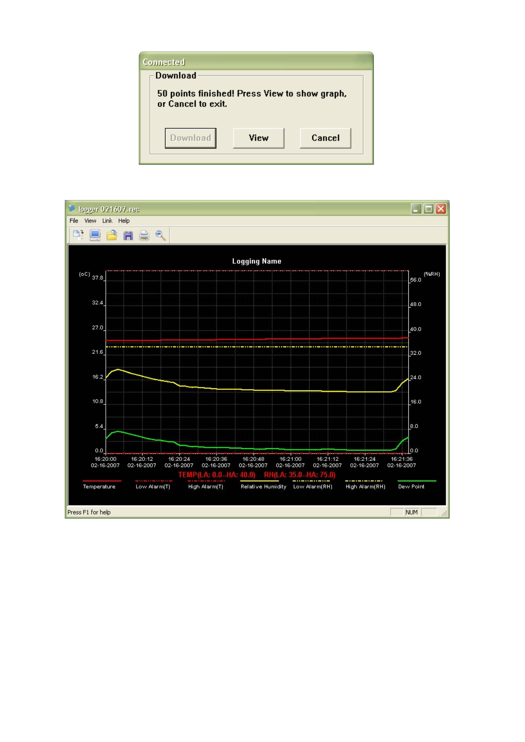Click the Dew Point green legend line
This screenshot has height=742, width=525.
[417, 481]
